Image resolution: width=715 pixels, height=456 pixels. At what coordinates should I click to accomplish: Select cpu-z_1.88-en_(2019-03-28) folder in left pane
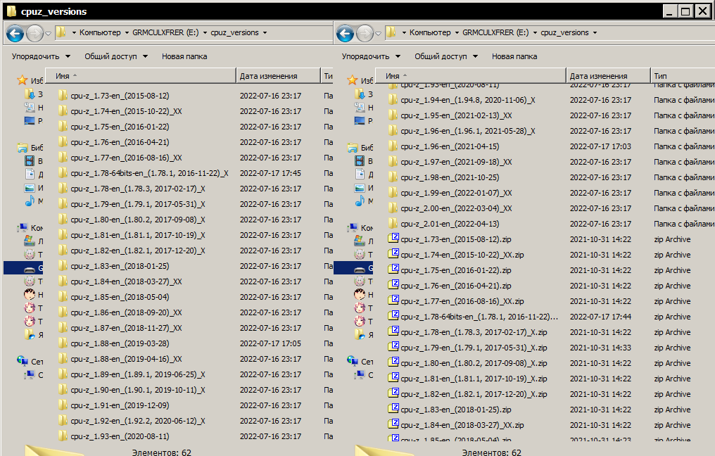(120, 343)
